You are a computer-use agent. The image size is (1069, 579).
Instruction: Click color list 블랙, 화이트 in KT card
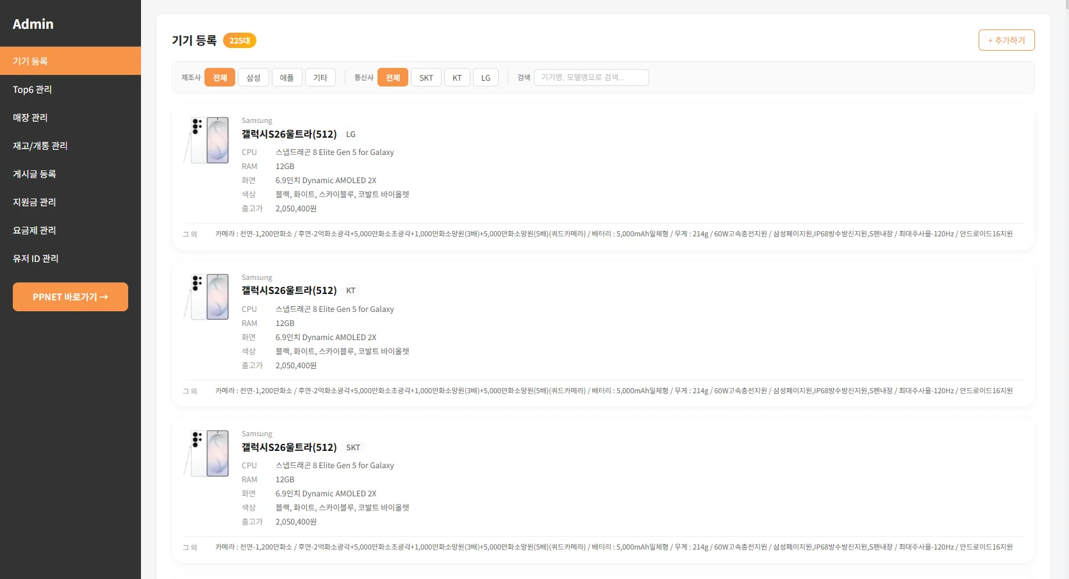(342, 352)
